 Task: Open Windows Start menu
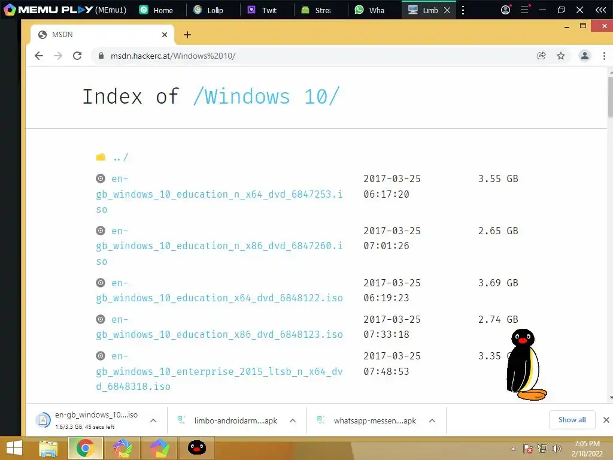14,448
